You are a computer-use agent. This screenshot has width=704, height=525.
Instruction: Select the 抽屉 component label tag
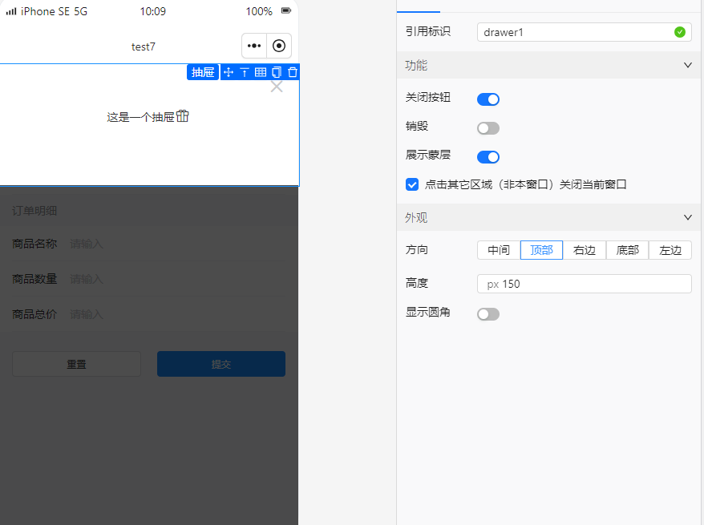coord(203,72)
